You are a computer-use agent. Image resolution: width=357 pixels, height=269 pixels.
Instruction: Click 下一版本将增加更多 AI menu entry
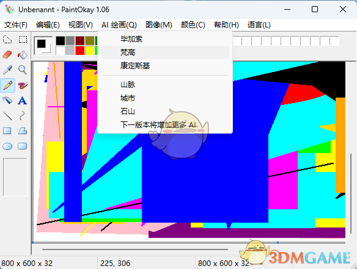[165, 124]
